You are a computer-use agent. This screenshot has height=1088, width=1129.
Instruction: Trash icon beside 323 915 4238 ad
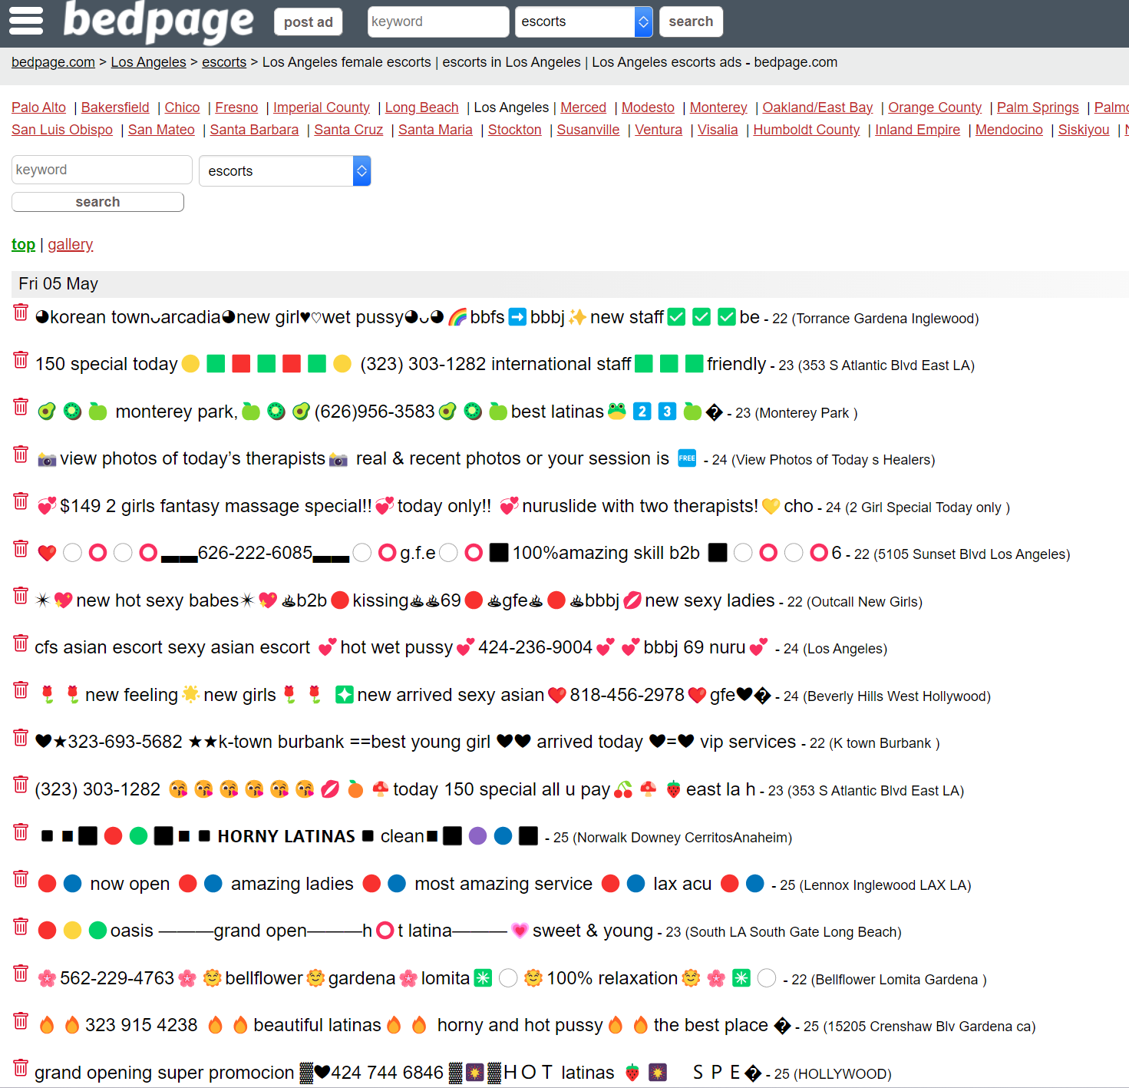21,1020
